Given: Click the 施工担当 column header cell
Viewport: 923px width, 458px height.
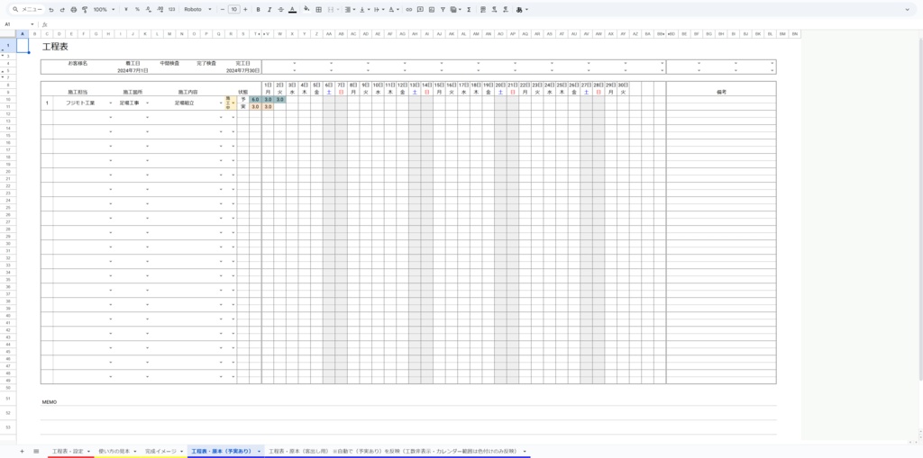Looking at the screenshot, I should click(78, 93).
